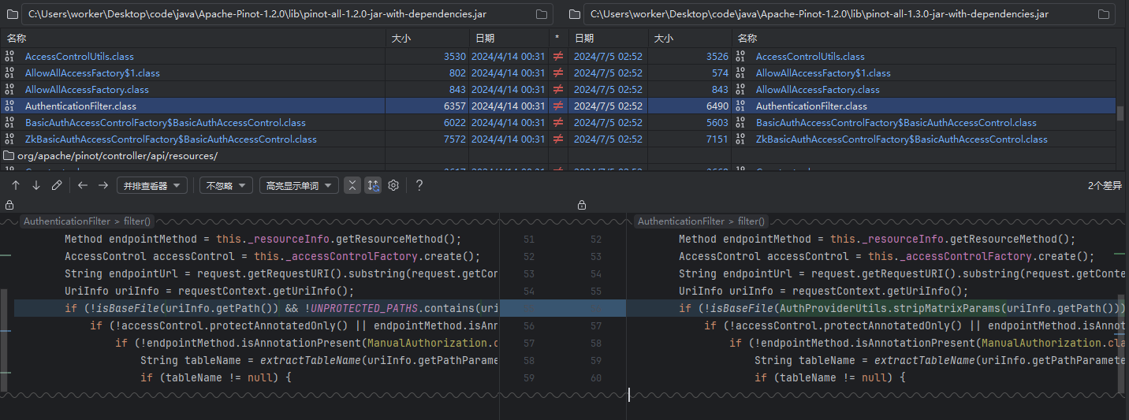1129x420 pixels.
Task: Select org/apache/pinot/controller/api/resources/ folder row
Action: pyautogui.click(x=558, y=155)
